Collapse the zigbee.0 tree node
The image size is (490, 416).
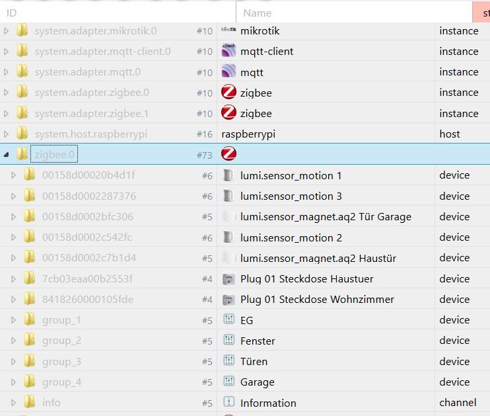(x=6, y=154)
